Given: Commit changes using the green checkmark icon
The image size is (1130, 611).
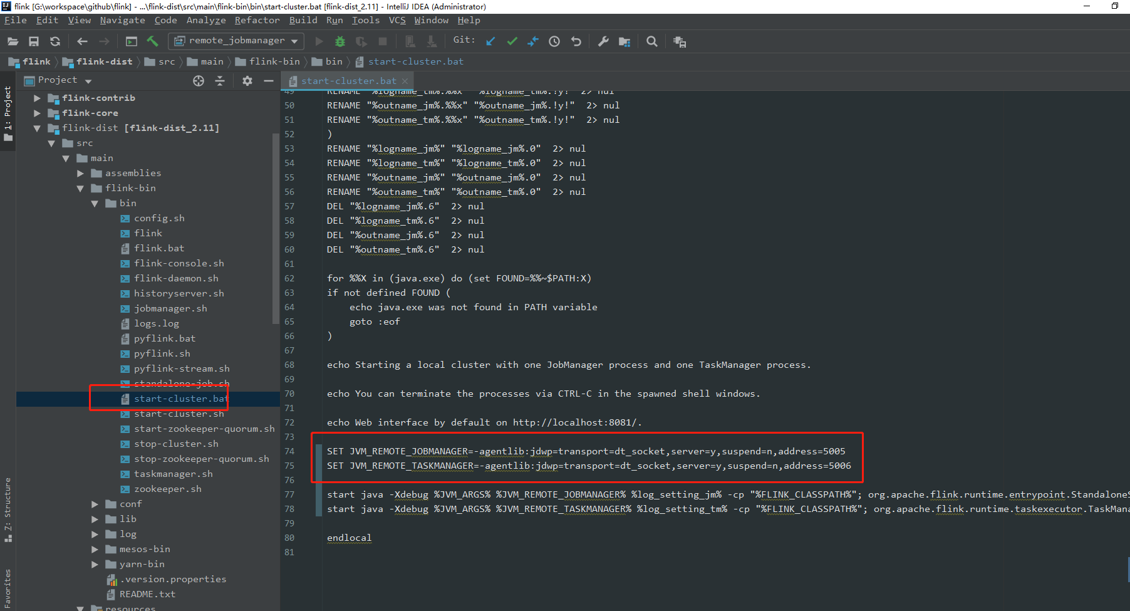Looking at the screenshot, I should click(x=512, y=41).
